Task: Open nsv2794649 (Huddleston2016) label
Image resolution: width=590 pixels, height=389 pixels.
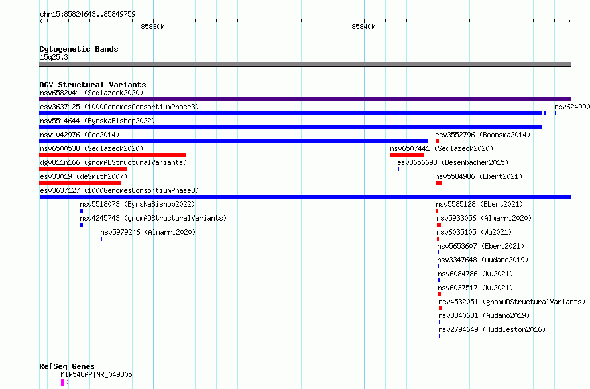Action: [492, 329]
